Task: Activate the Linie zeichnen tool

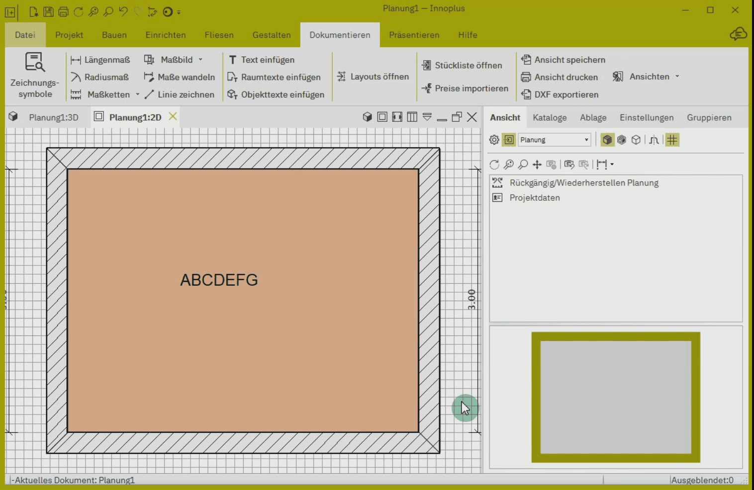Action: pos(179,94)
